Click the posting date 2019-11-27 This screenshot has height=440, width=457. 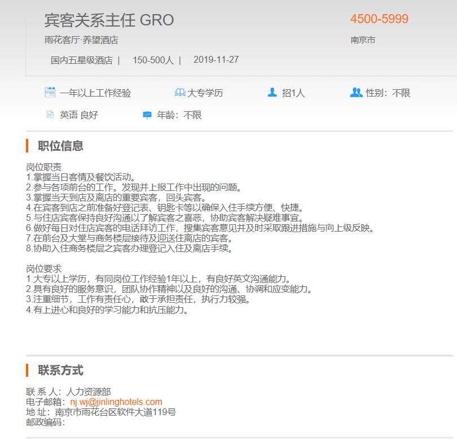[x=216, y=60]
